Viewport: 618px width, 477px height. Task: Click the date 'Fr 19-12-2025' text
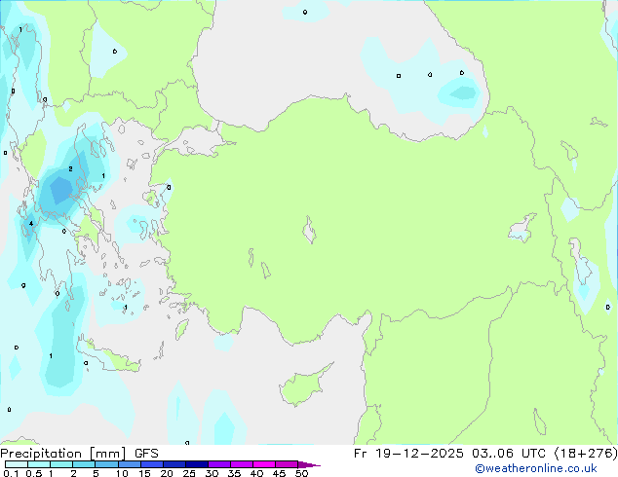408,454
